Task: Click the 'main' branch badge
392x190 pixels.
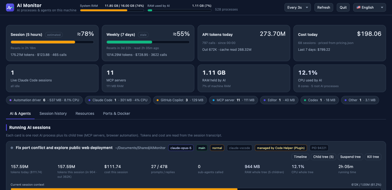Action: [x=202, y=148]
